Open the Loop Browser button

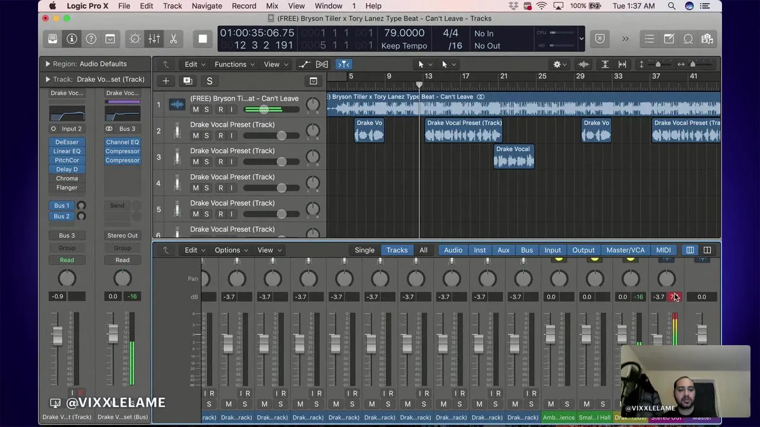click(x=688, y=39)
